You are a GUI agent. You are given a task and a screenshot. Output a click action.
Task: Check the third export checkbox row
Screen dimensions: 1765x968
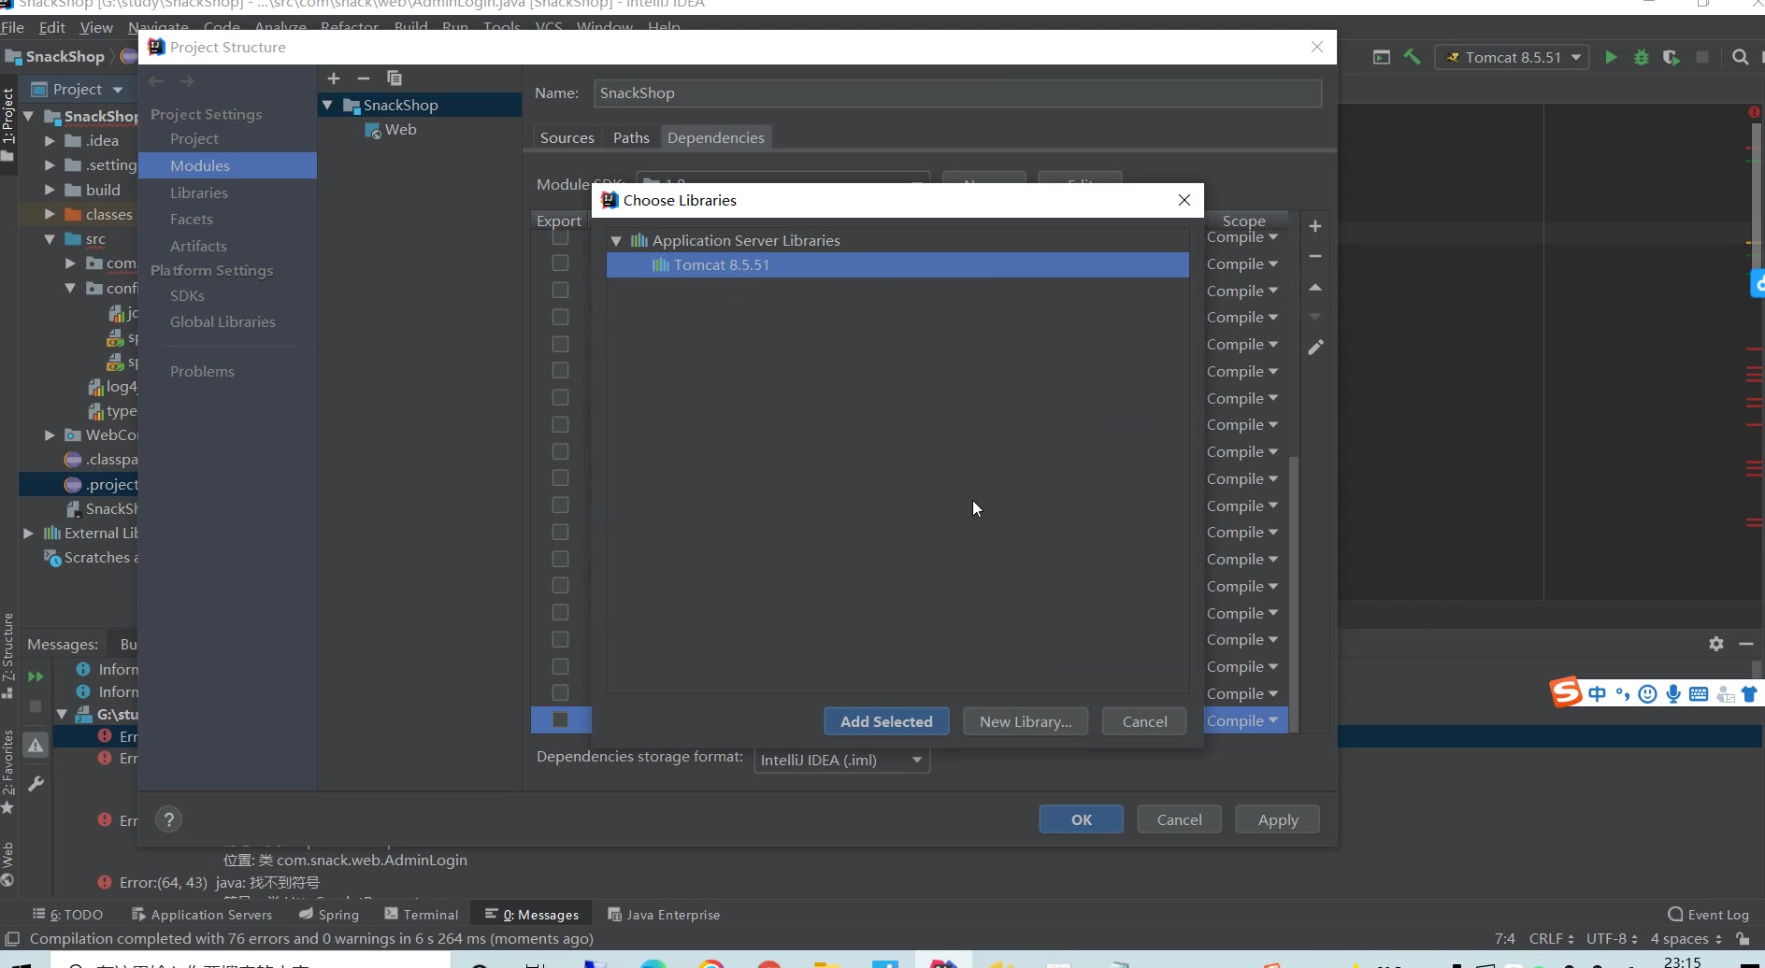tap(560, 291)
